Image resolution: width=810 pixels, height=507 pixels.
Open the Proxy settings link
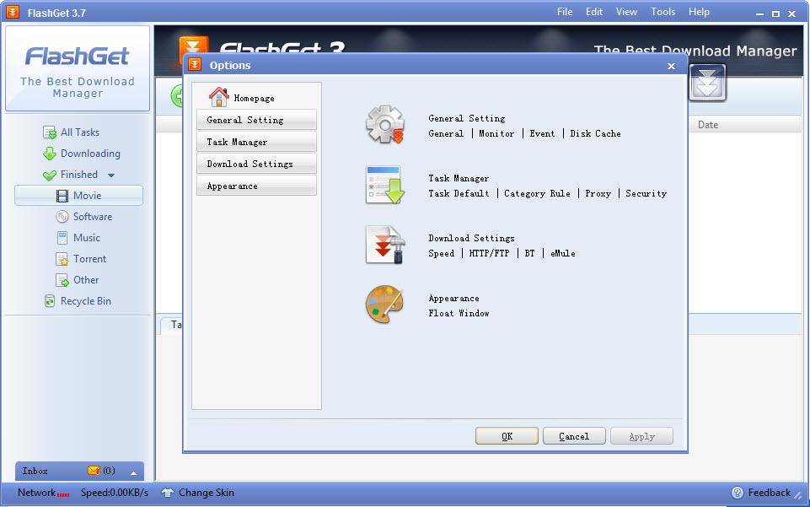tap(598, 193)
